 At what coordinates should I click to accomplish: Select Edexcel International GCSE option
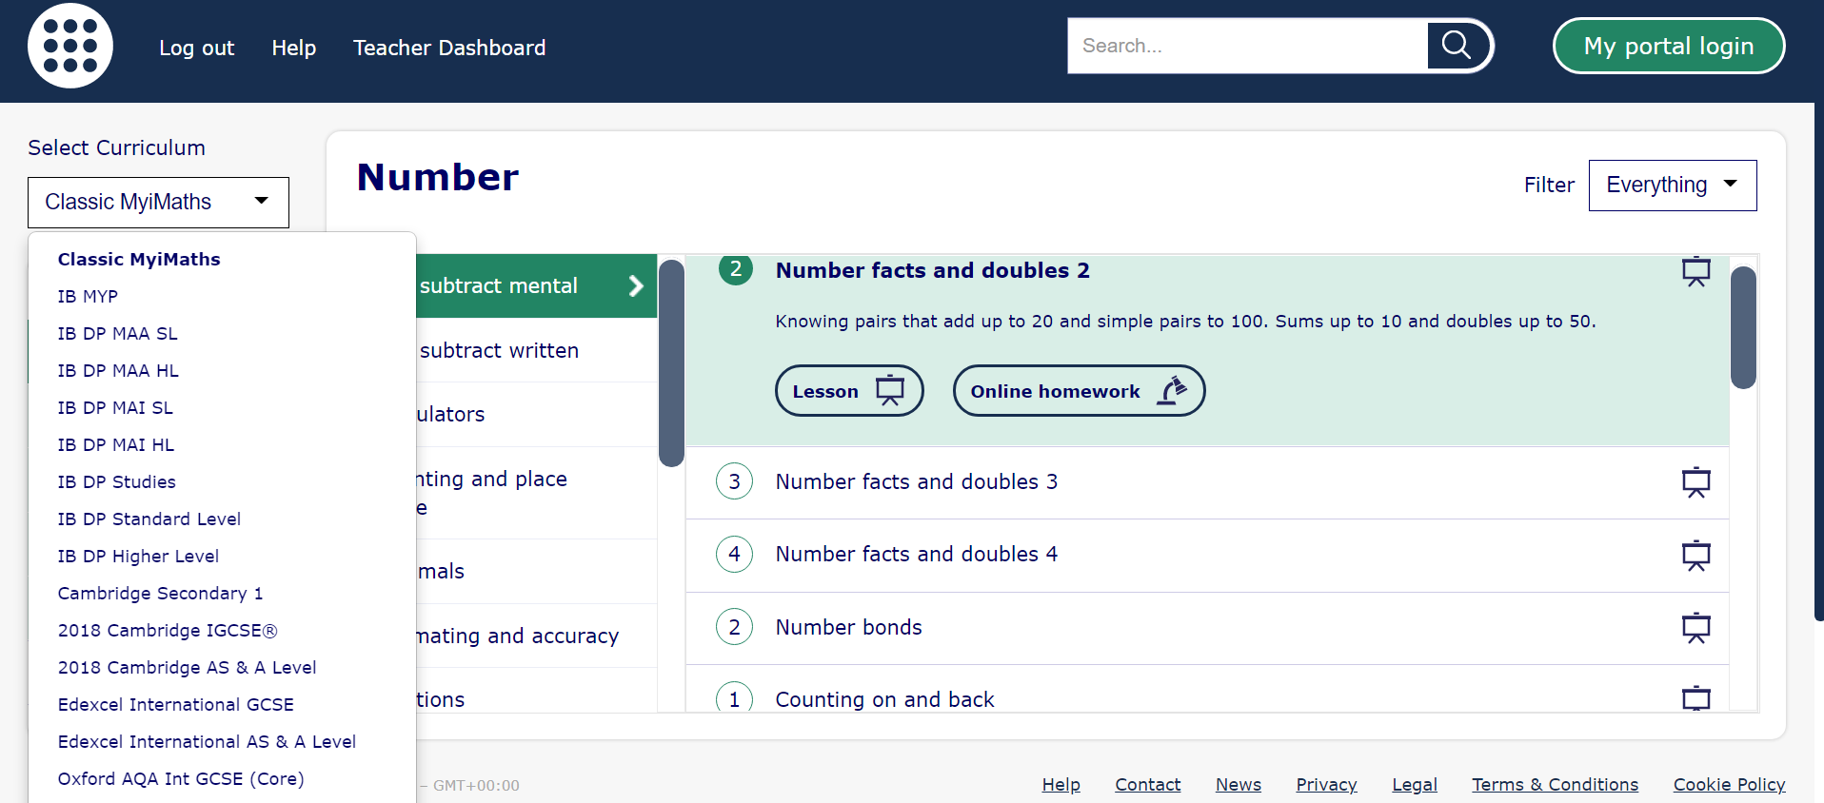(175, 705)
